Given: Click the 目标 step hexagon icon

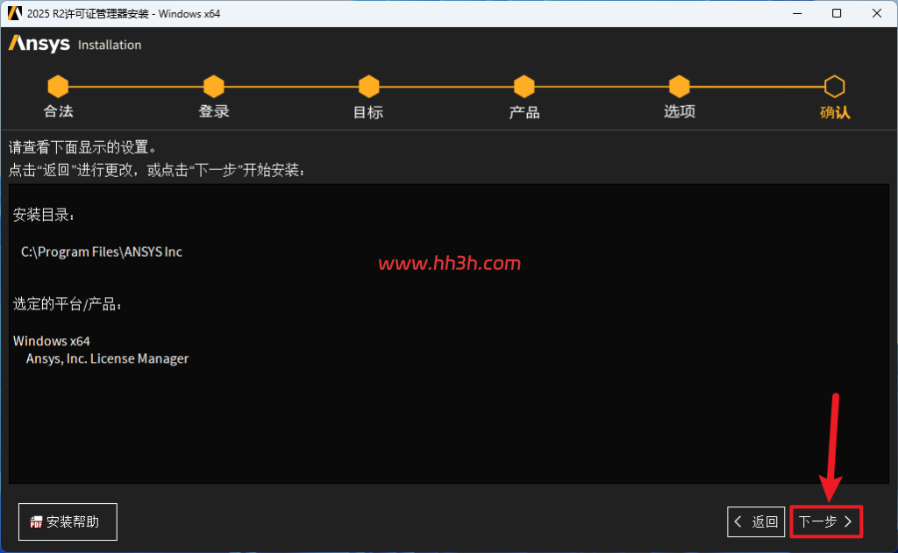Looking at the screenshot, I should (369, 87).
